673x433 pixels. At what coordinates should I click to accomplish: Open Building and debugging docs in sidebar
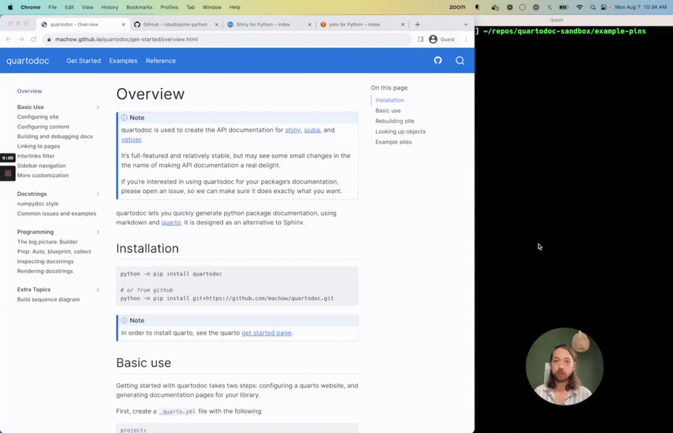click(55, 136)
